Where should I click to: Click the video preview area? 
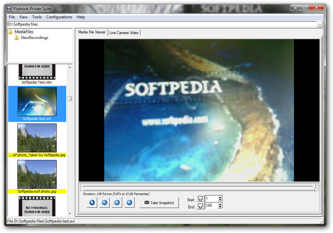point(199,110)
